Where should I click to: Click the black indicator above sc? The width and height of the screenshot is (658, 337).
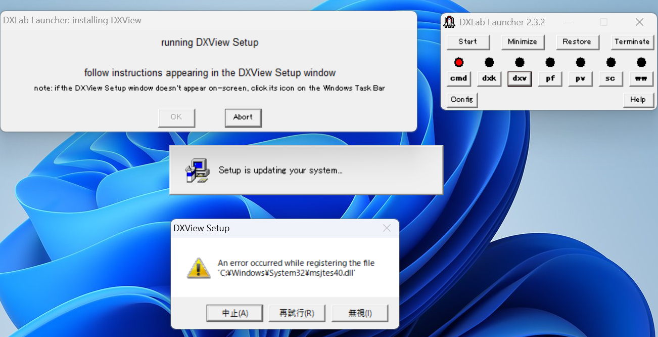tap(610, 62)
